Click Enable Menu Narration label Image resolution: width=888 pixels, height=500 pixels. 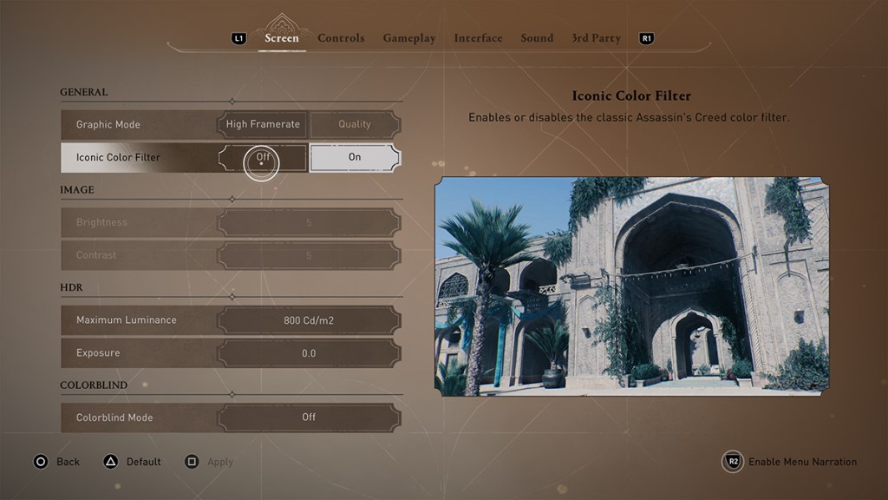pyautogui.click(x=802, y=462)
